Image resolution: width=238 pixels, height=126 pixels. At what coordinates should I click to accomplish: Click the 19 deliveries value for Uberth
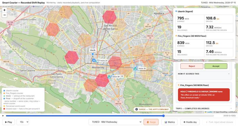[179, 27]
